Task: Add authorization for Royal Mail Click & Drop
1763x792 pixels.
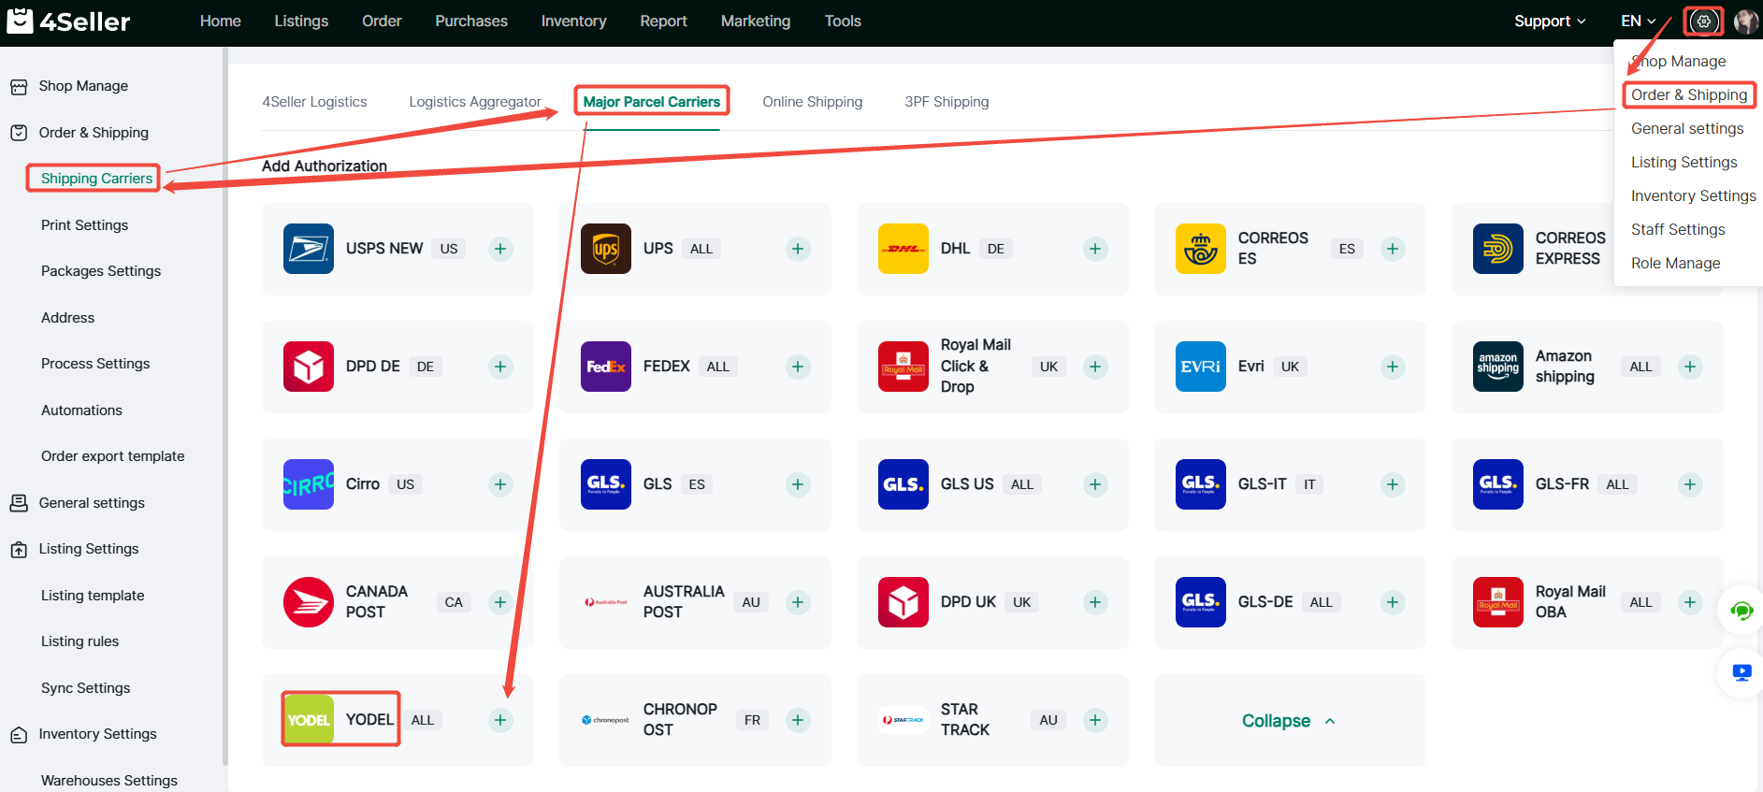Action: (x=1095, y=367)
